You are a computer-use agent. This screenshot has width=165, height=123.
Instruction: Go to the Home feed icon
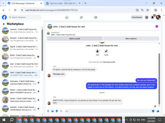pos(67,17)
